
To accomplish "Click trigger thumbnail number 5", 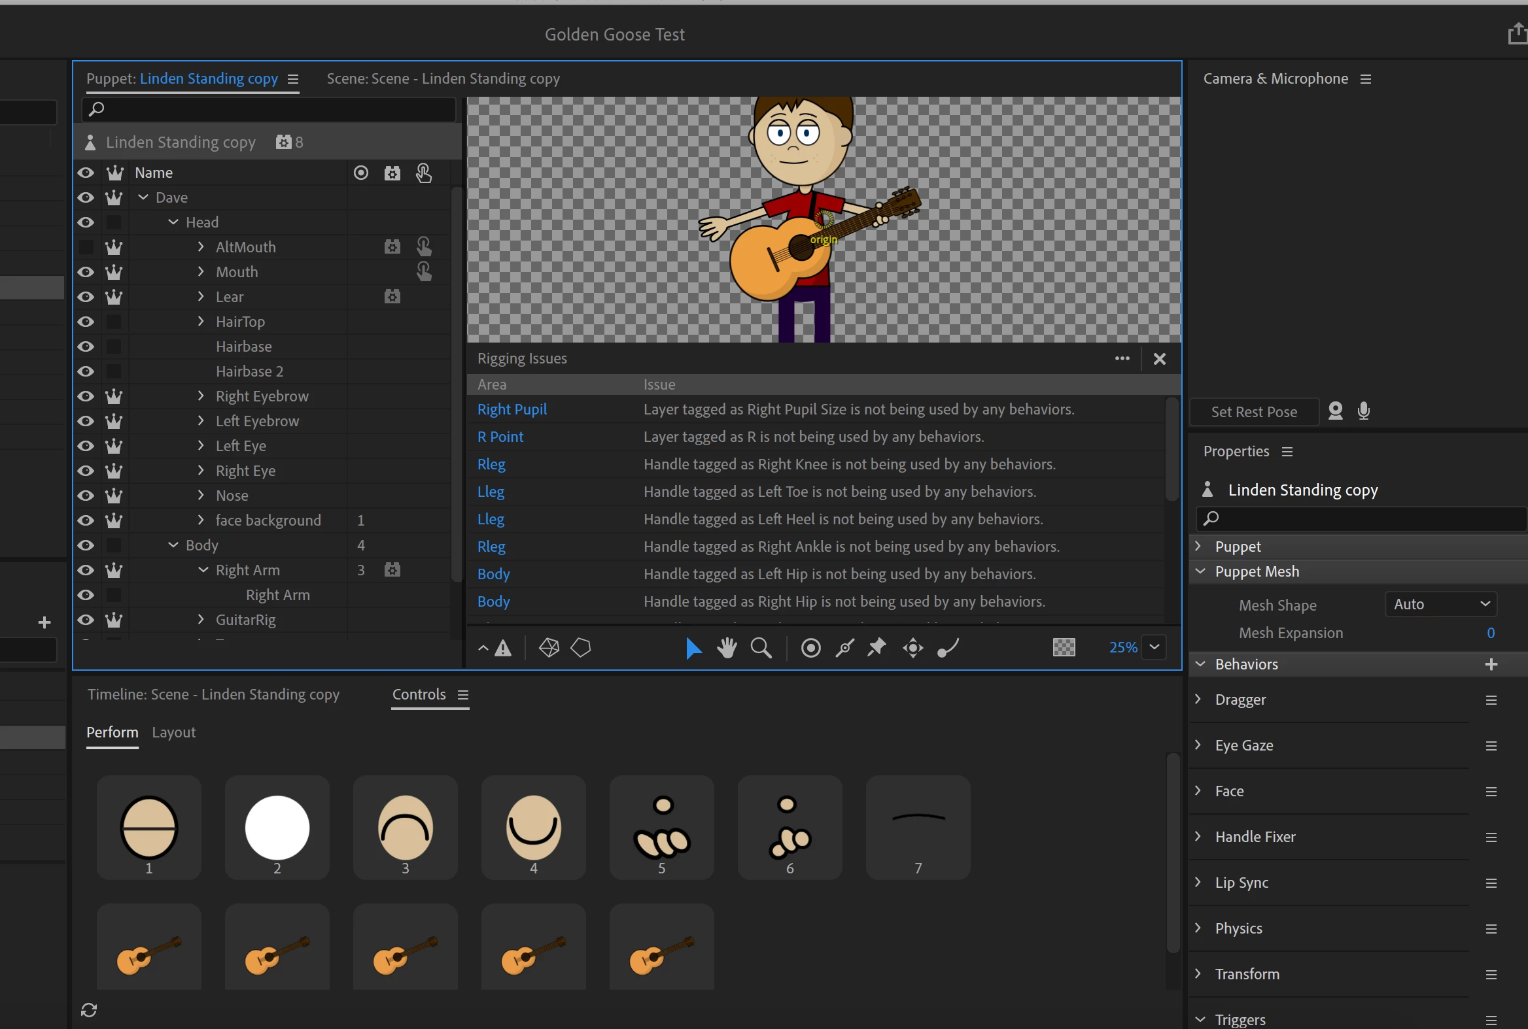I will (661, 827).
